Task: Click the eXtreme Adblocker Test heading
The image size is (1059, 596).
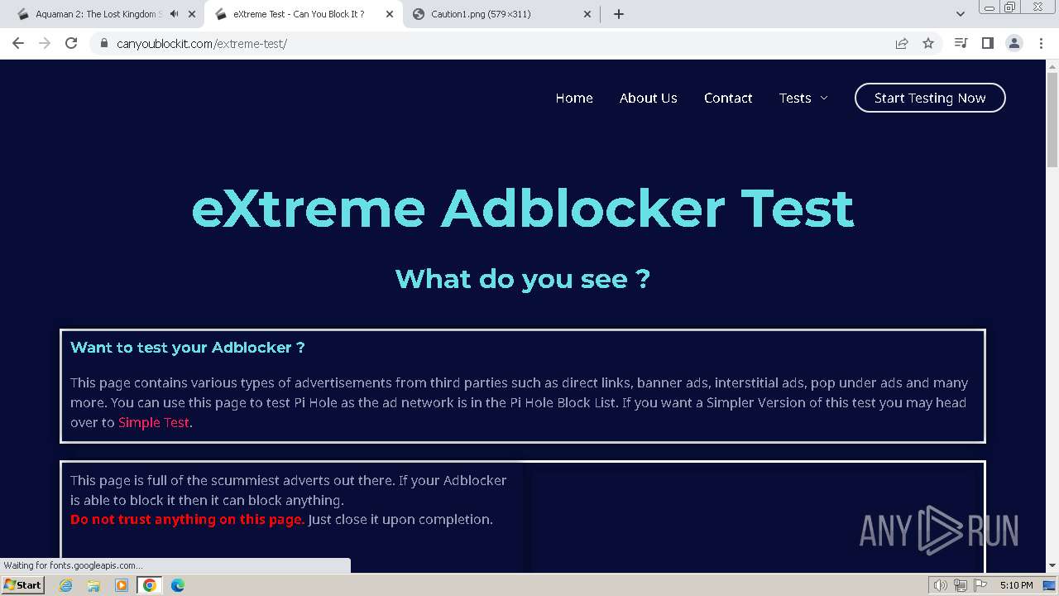Action: point(523,208)
